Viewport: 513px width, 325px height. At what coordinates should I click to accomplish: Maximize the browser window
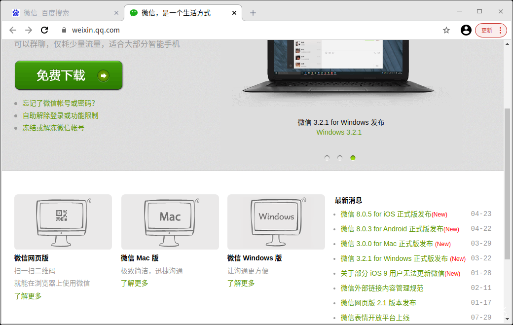click(x=479, y=11)
